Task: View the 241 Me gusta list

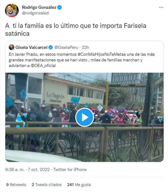Action: [x=79, y=185]
